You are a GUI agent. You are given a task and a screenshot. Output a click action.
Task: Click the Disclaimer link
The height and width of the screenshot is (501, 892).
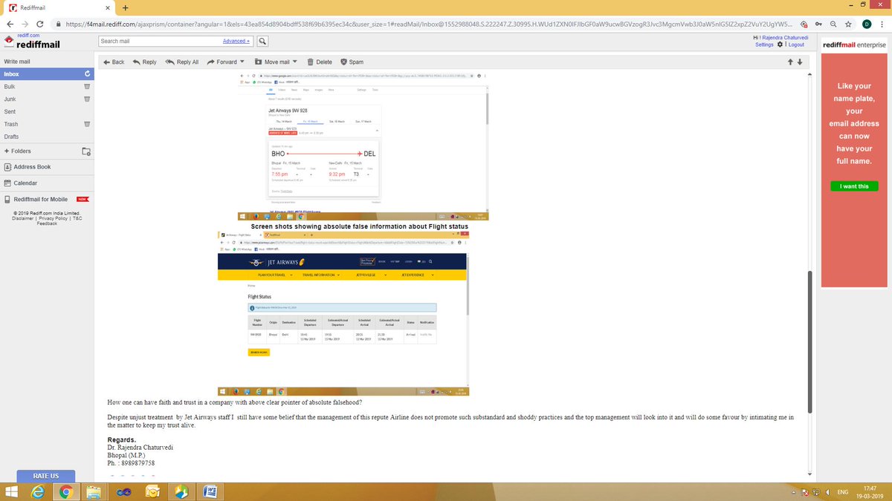23,219
